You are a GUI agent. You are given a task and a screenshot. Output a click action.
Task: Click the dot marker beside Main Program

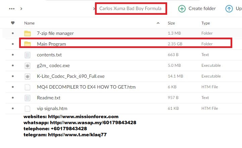pos(13,44)
